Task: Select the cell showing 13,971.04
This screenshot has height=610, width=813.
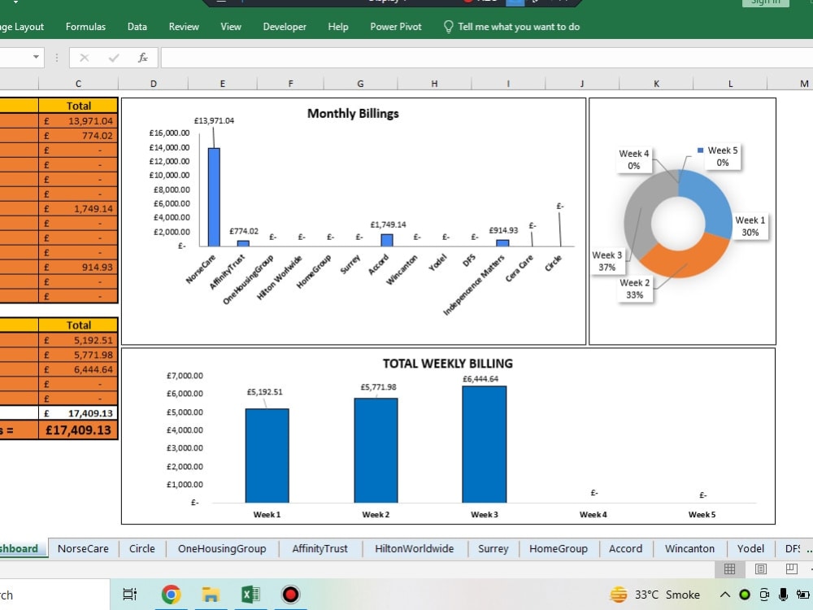Action: pos(78,121)
